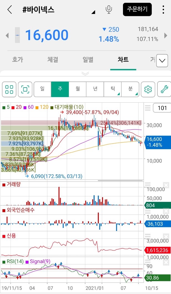Image resolution: width=171 pixels, height=294 pixels.
Task: Select the 차트 tab
Action: (x=123, y=60)
